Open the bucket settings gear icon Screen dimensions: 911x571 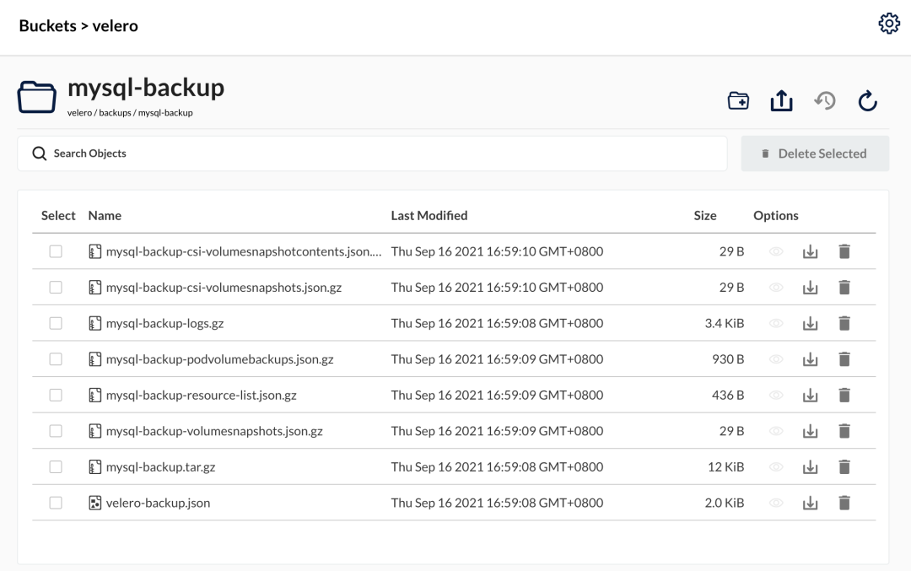pos(889,24)
